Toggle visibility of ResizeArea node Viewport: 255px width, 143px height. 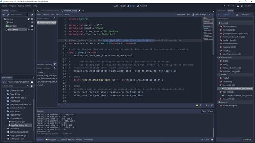tap(32, 29)
